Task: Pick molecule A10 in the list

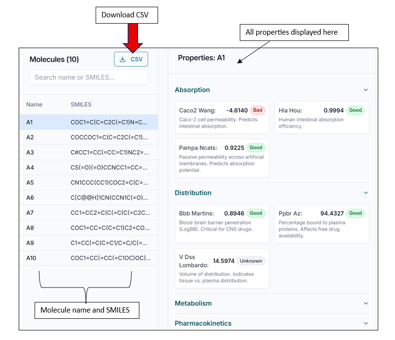Action: (89, 258)
